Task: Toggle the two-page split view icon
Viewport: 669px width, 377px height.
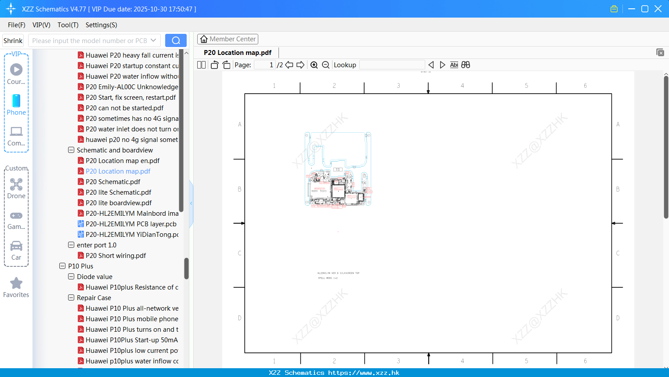Action: pos(202,65)
